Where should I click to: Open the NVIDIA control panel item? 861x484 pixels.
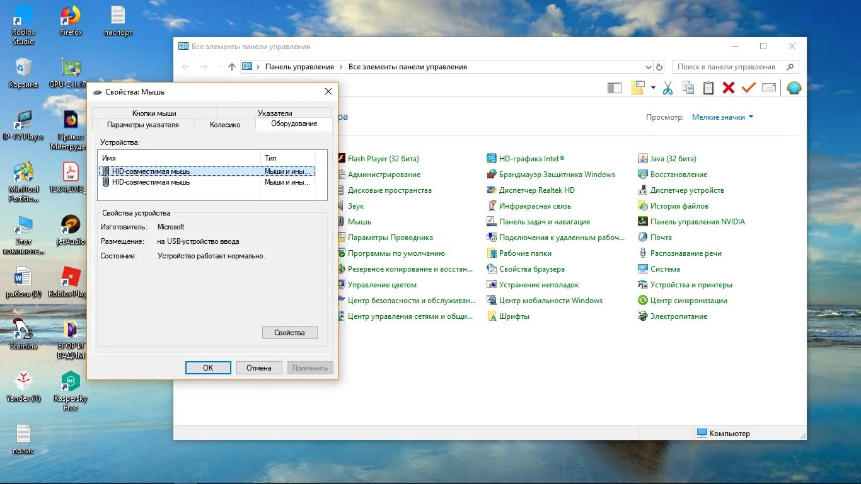(694, 221)
